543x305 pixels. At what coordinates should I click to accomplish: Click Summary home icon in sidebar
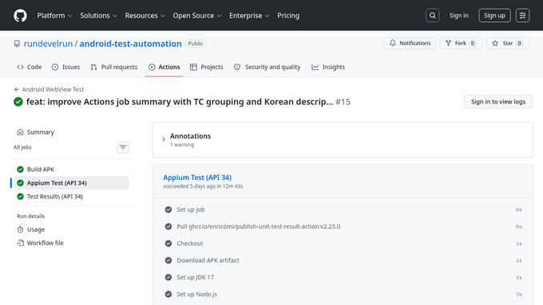coord(21,132)
